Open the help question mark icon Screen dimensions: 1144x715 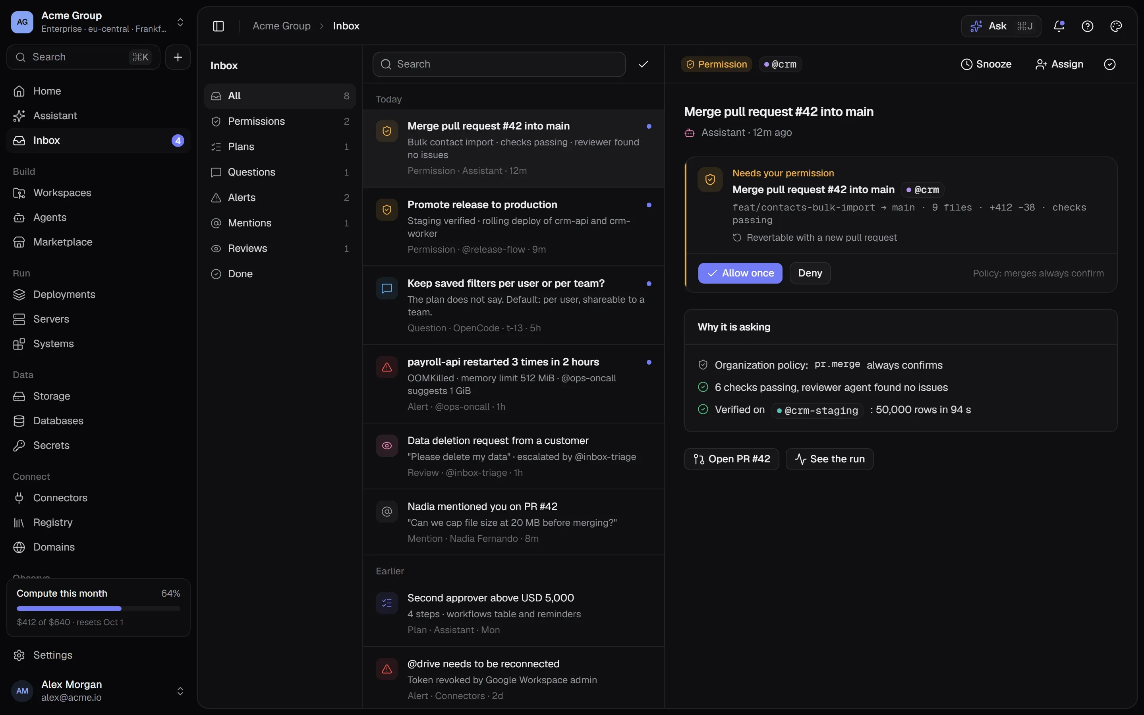[1087, 26]
